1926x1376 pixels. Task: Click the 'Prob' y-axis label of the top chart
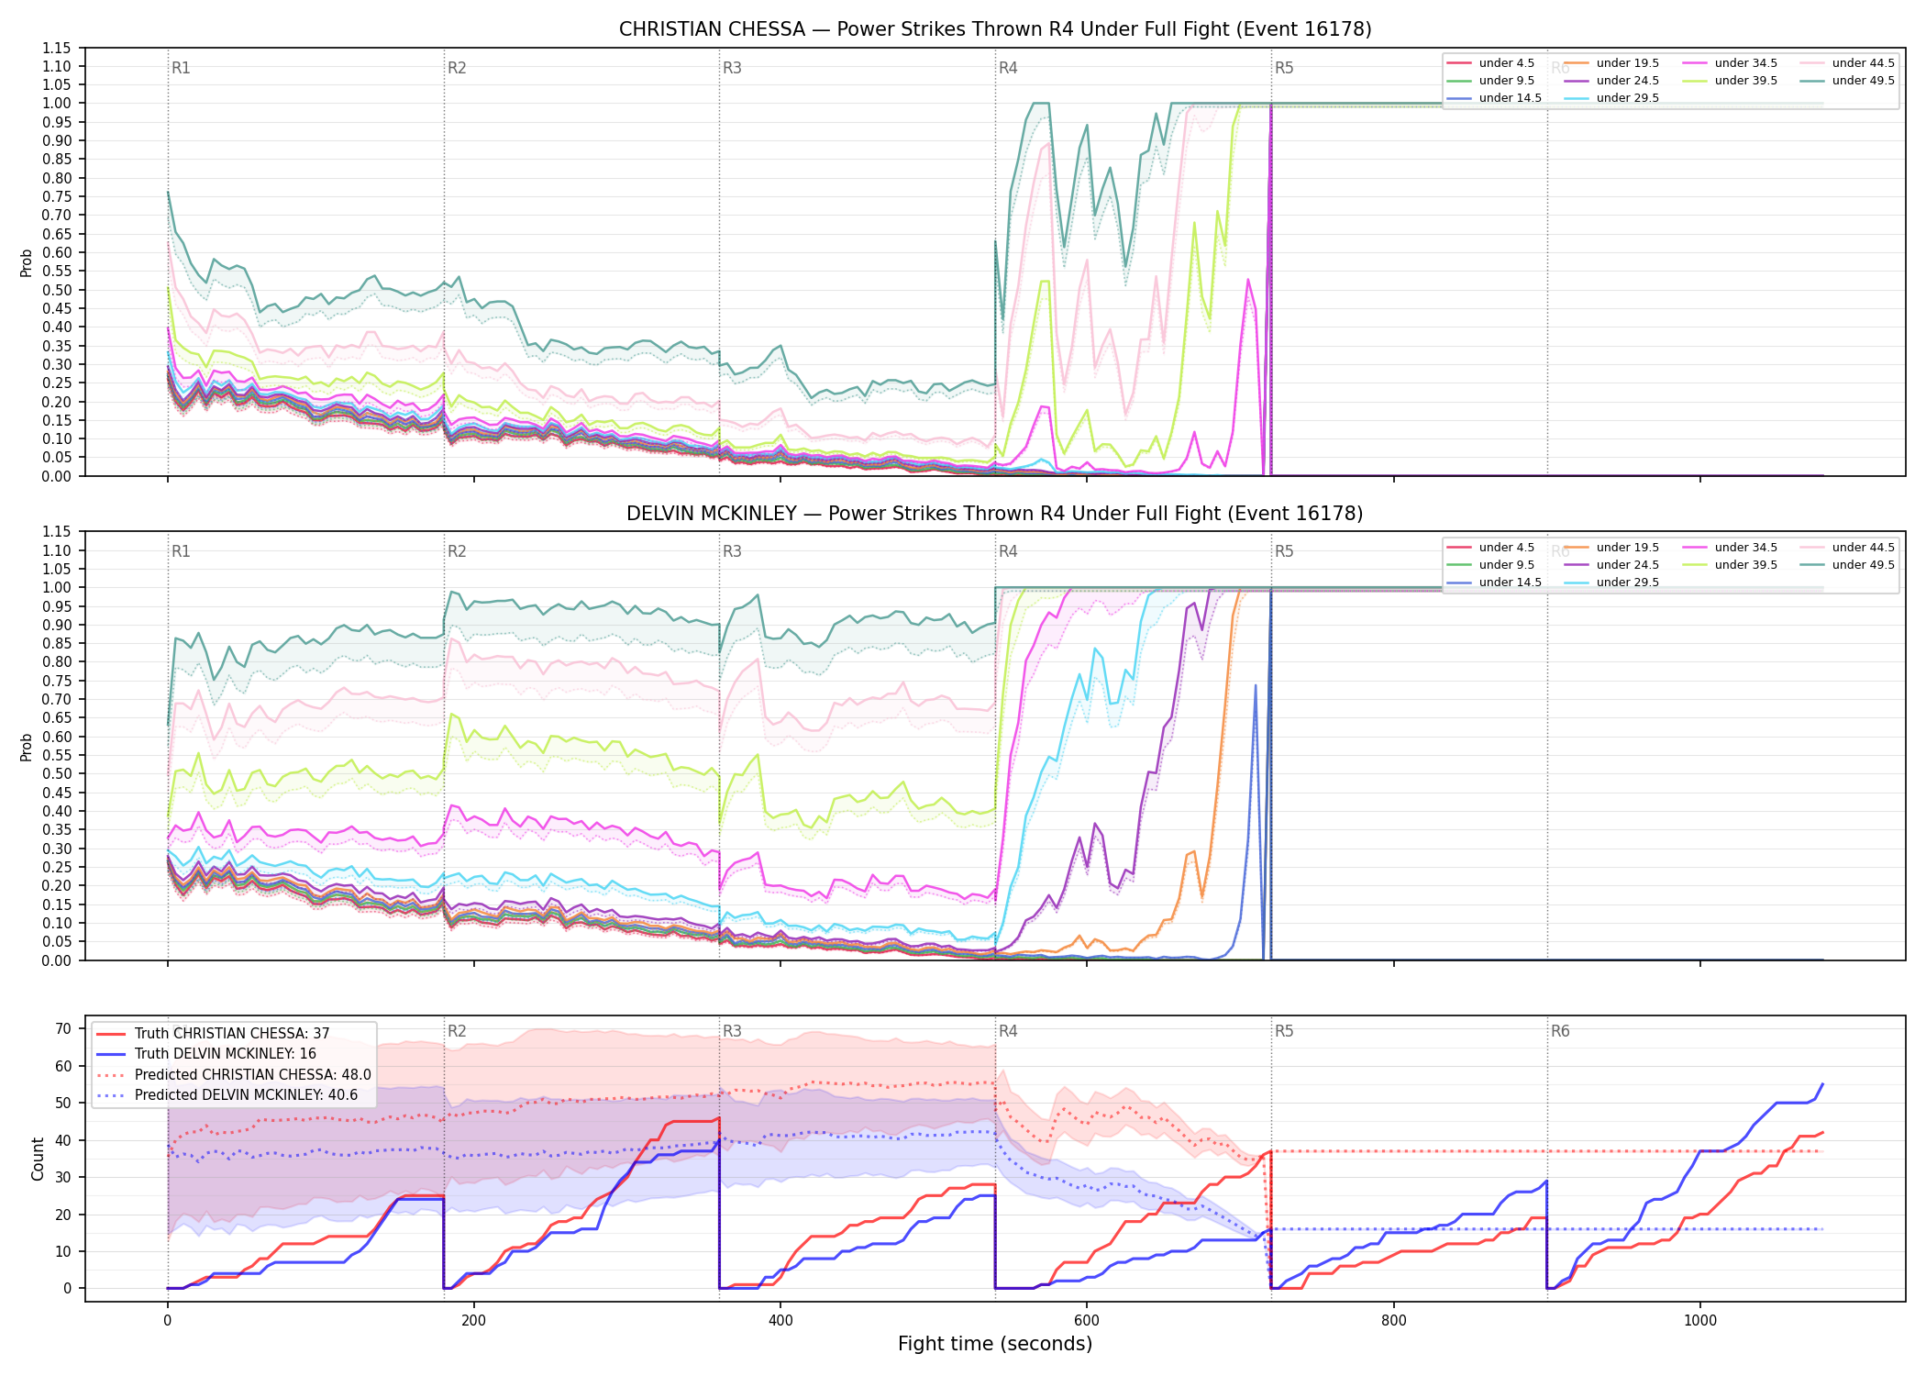tap(27, 262)
